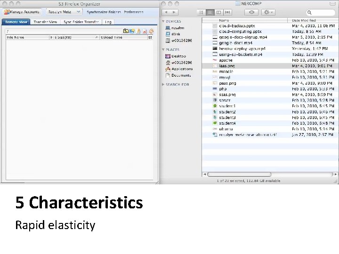Switch to the Transfer View tab
This screenshot has width=339, height=254.
click(x=45, y=22)
